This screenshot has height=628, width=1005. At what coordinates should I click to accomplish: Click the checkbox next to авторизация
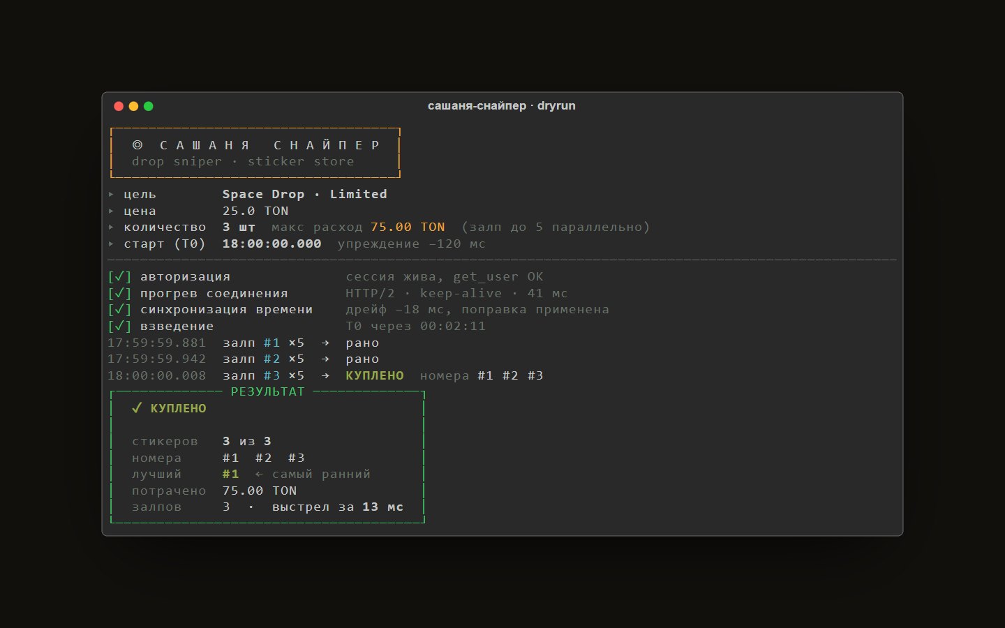click(120, 277)
